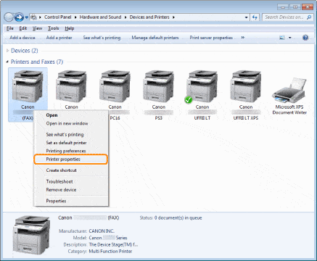Click the Control Panel breadcrumb
The image size is (317, 261).
point(58,17)
